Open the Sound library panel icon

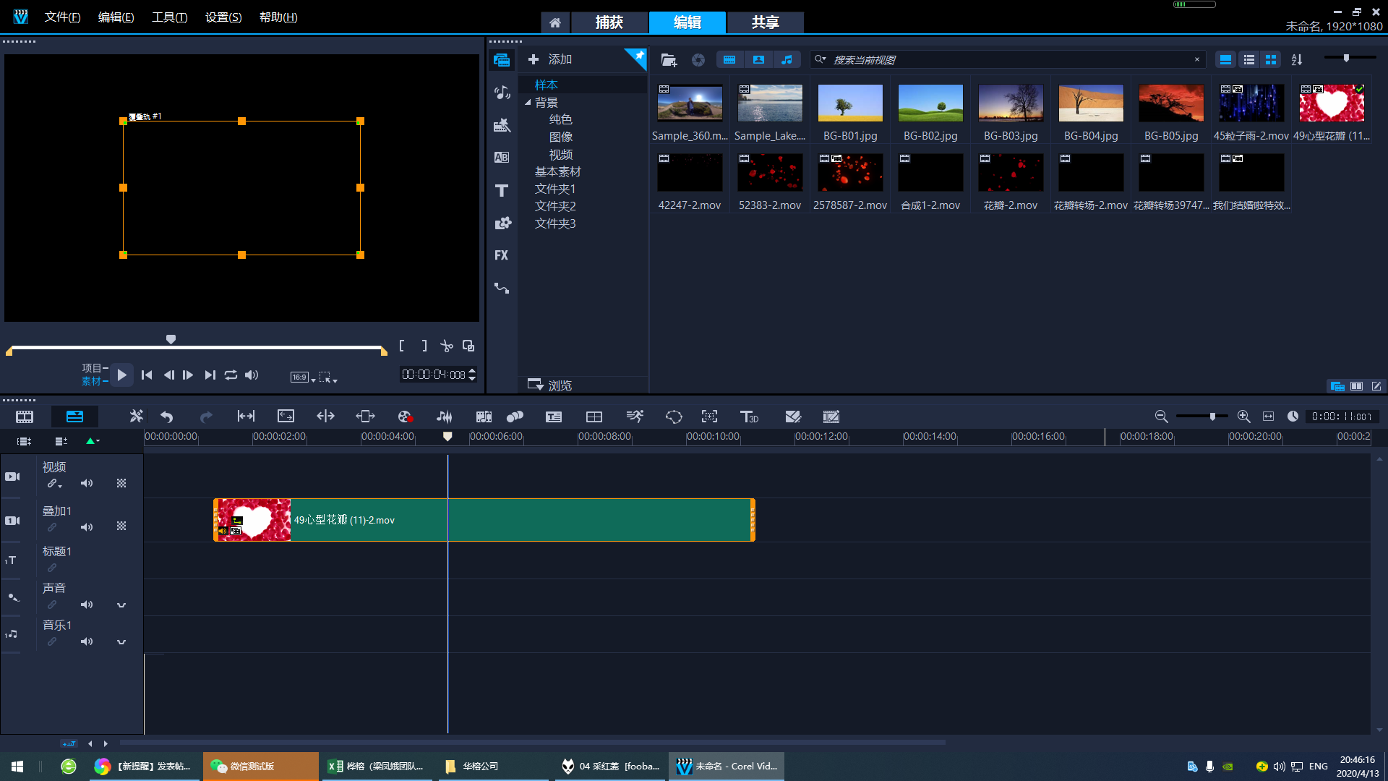point(502,93)
